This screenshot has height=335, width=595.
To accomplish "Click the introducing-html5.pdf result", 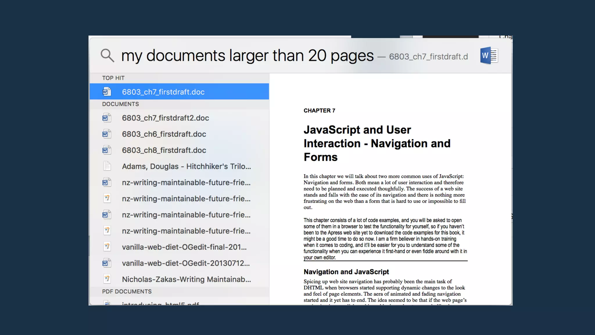I will point(160,303).
